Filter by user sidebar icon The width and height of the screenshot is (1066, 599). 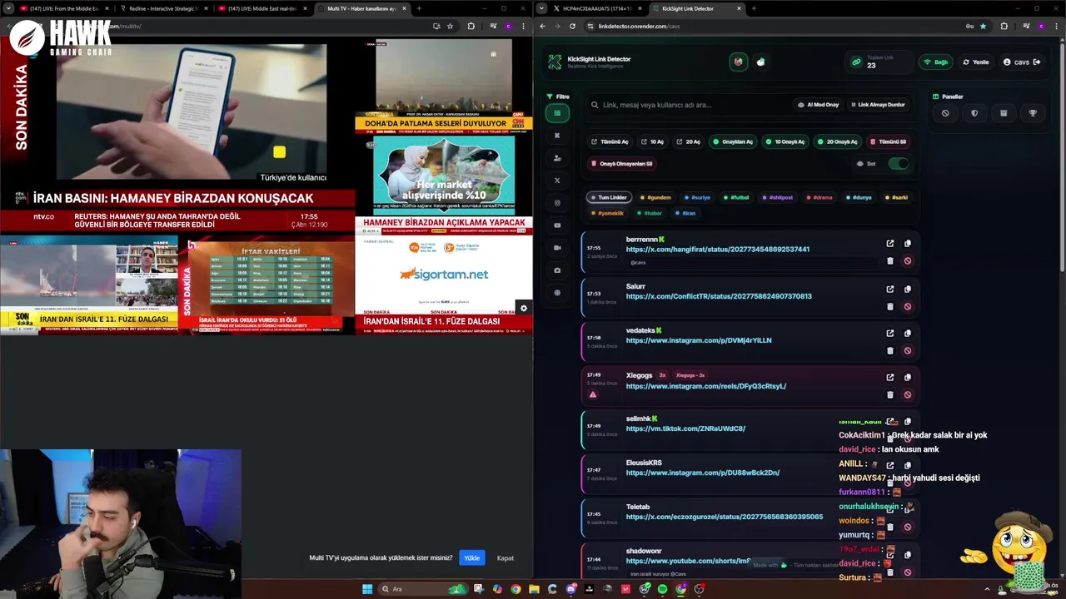(x=557, y=158)
